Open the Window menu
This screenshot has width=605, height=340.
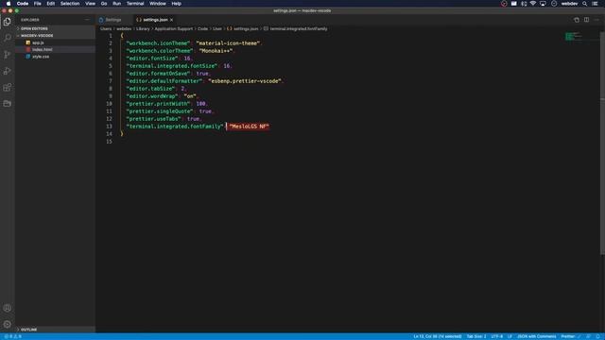(158, 4)
